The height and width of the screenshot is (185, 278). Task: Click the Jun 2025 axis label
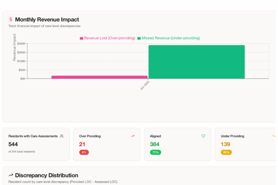(x=145, y=85)
